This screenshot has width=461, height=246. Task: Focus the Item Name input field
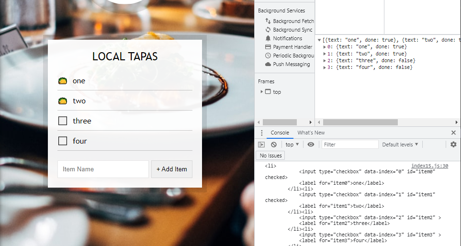[x=103, y=169]
